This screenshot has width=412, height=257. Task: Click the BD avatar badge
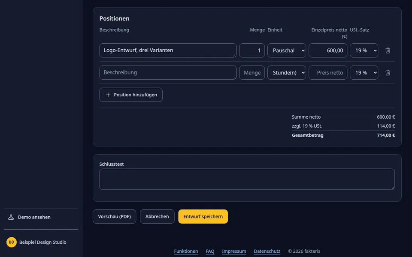(x=12, y=242)
